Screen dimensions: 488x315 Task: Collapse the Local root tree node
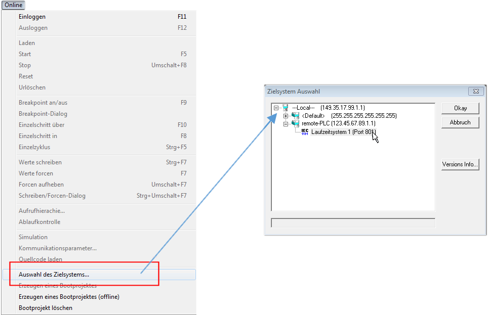276,108
